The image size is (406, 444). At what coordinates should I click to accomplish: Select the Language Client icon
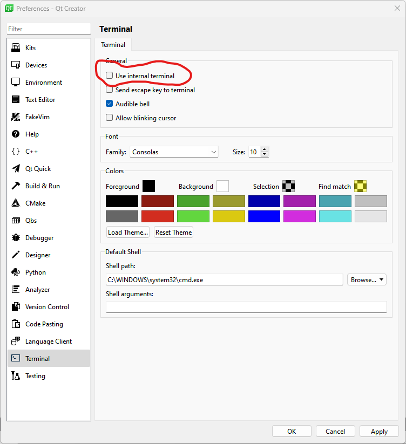point(16,341)
